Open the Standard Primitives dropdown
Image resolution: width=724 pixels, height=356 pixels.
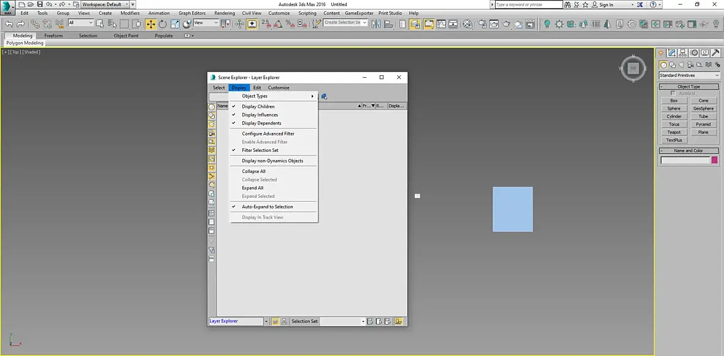(x=689, y=75)
